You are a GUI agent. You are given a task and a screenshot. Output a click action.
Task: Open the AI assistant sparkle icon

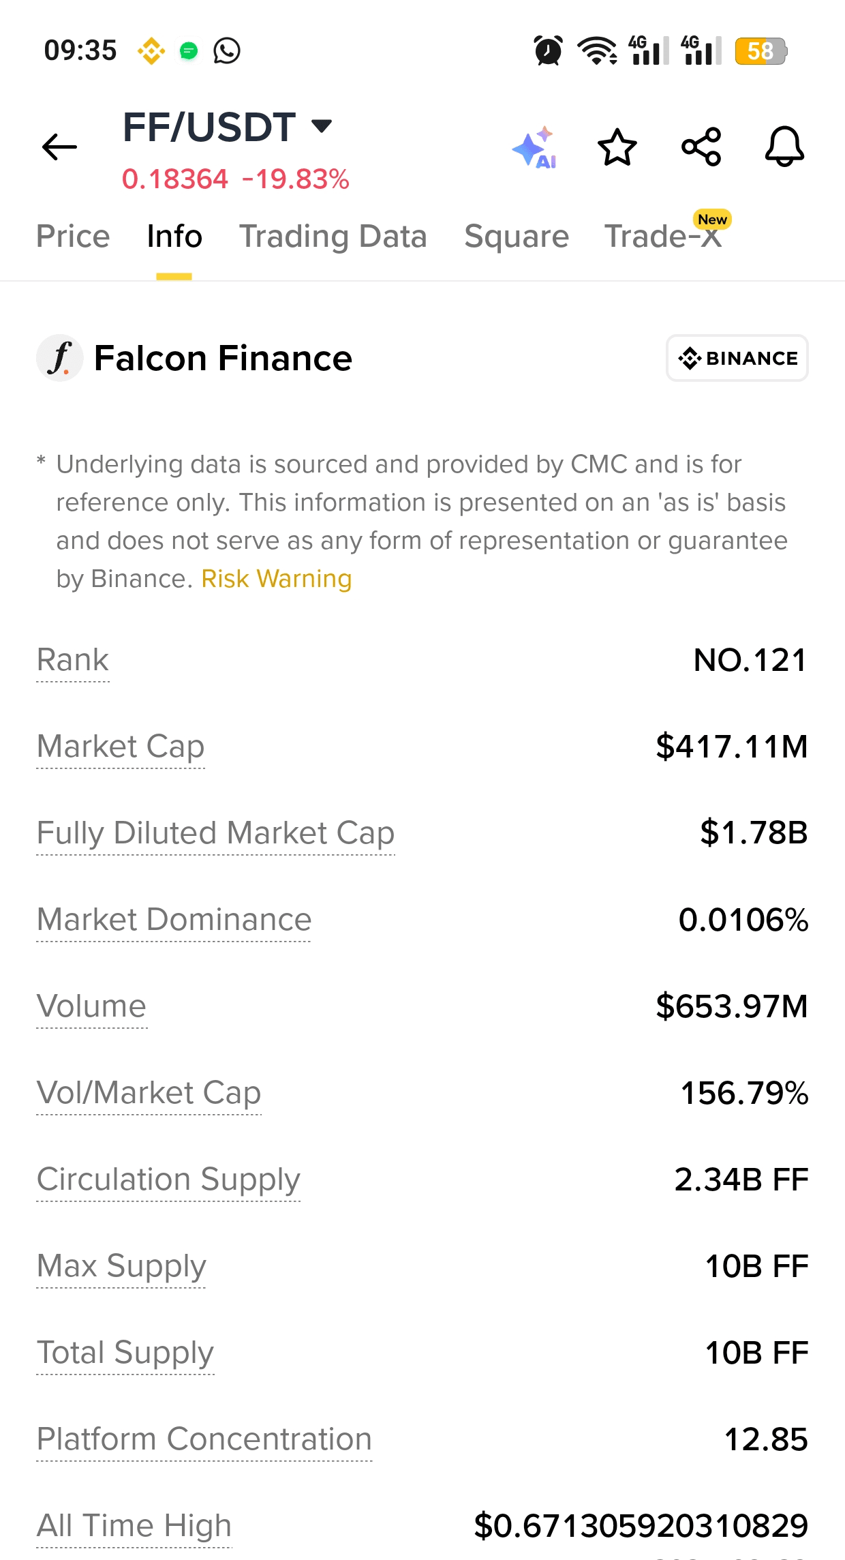pyautogui.click(x=535, y=147)
